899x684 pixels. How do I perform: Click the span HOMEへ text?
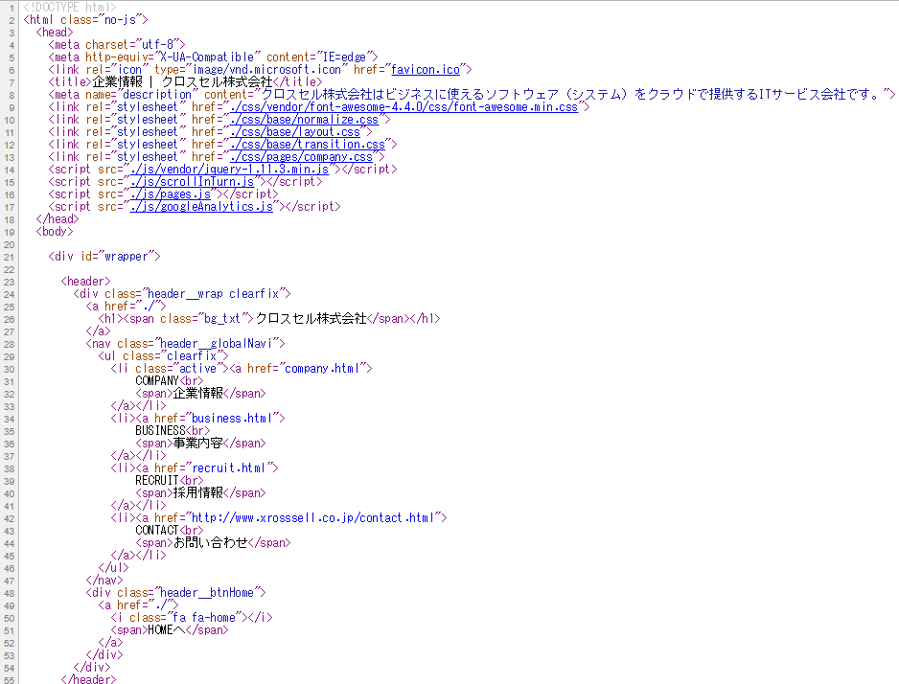tap(169, 630)
